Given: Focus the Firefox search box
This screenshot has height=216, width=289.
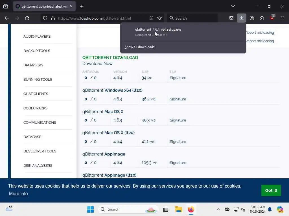Looking at the screenshot, I should pos(192,18).
